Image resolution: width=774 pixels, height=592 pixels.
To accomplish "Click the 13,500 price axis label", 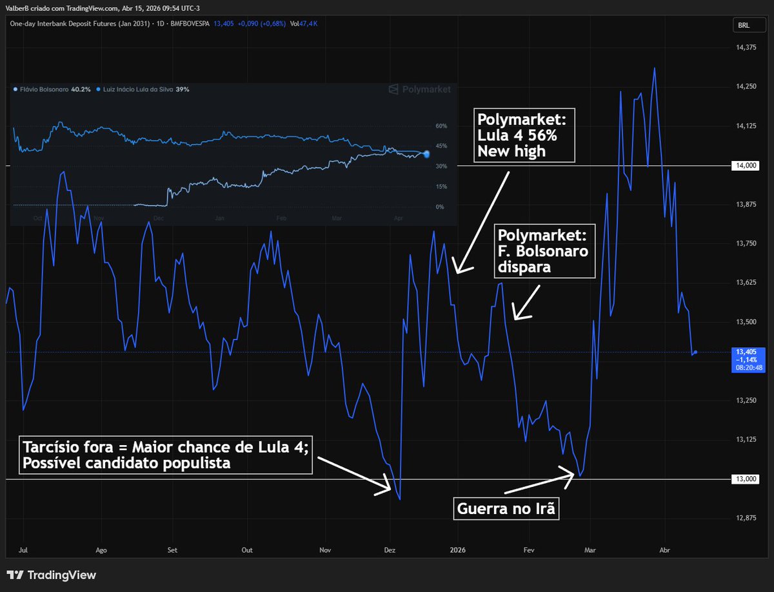I will tap(745, 322).
